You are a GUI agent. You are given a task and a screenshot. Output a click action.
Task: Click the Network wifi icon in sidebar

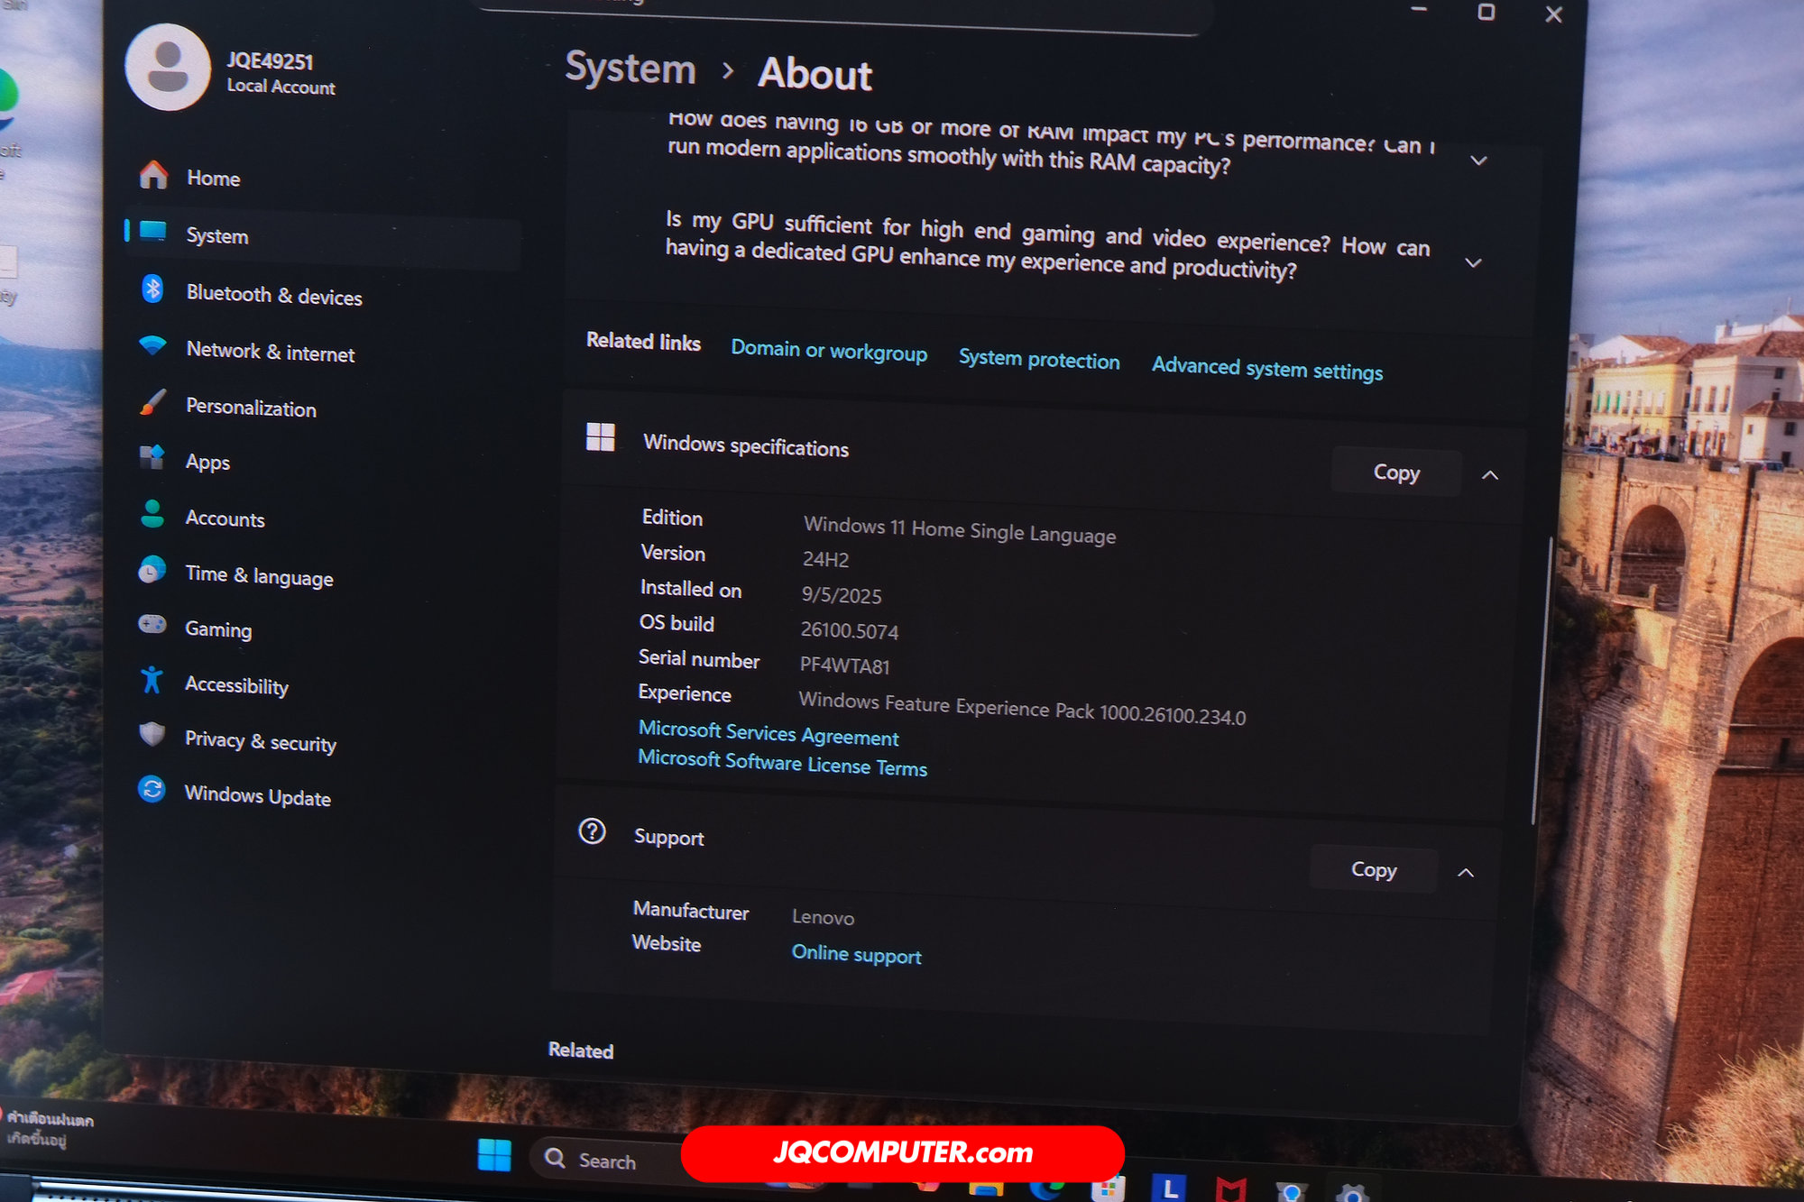[x=152, y=345]
